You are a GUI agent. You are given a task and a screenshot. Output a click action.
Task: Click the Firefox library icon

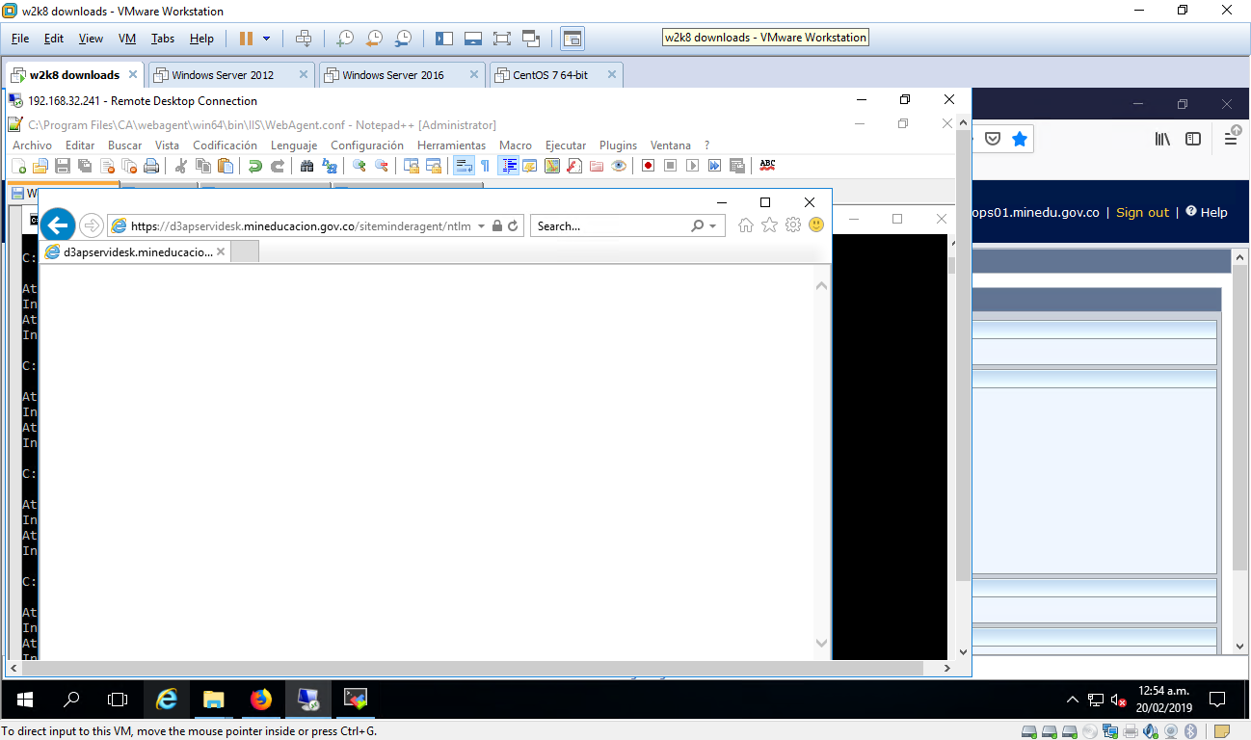pyautogui.click(x=1162, y=139)
